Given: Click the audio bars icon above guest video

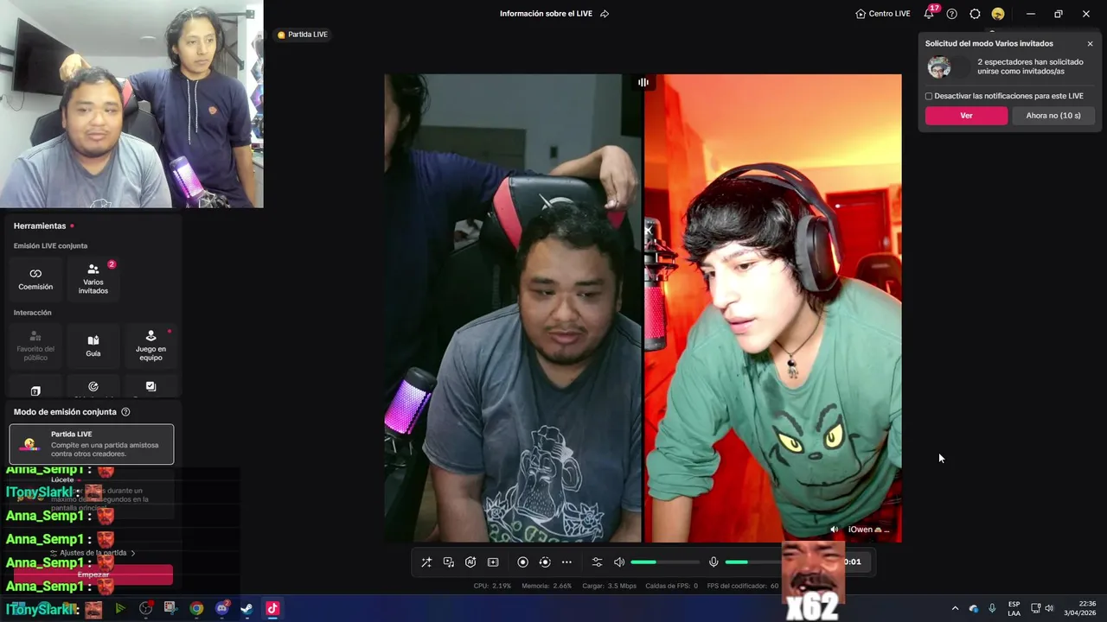Looking at the screenshot, I should (x=643, y=82).
